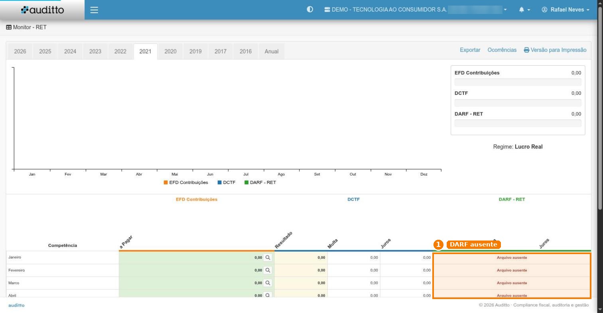Select the Fevereiro competência row label
Viewport: 603px width, 313px height.
pos(16,270)
